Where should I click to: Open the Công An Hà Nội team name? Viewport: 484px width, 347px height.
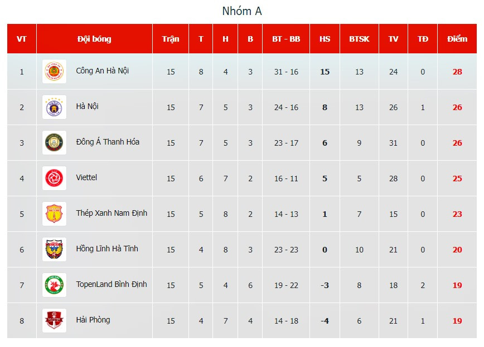pyautogui.click(x=103, y=71)
